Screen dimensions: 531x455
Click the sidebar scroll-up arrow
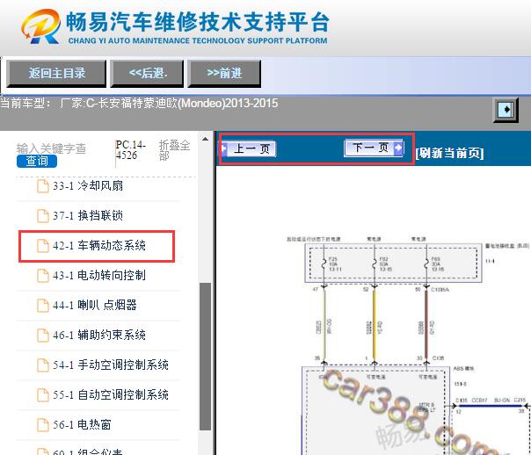[205, 139]
